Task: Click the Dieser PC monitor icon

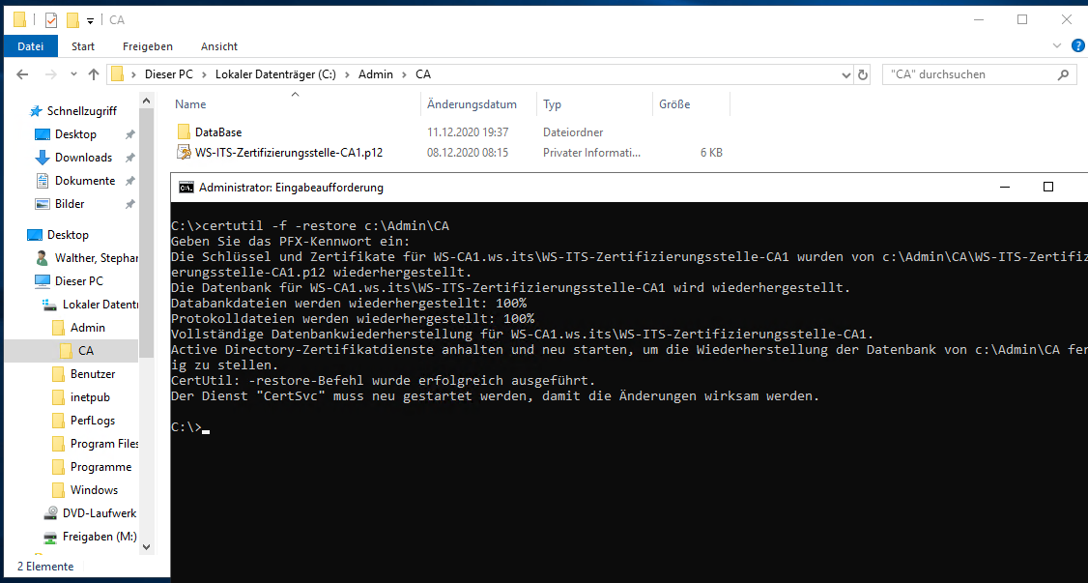Action: tap(43, 281)
